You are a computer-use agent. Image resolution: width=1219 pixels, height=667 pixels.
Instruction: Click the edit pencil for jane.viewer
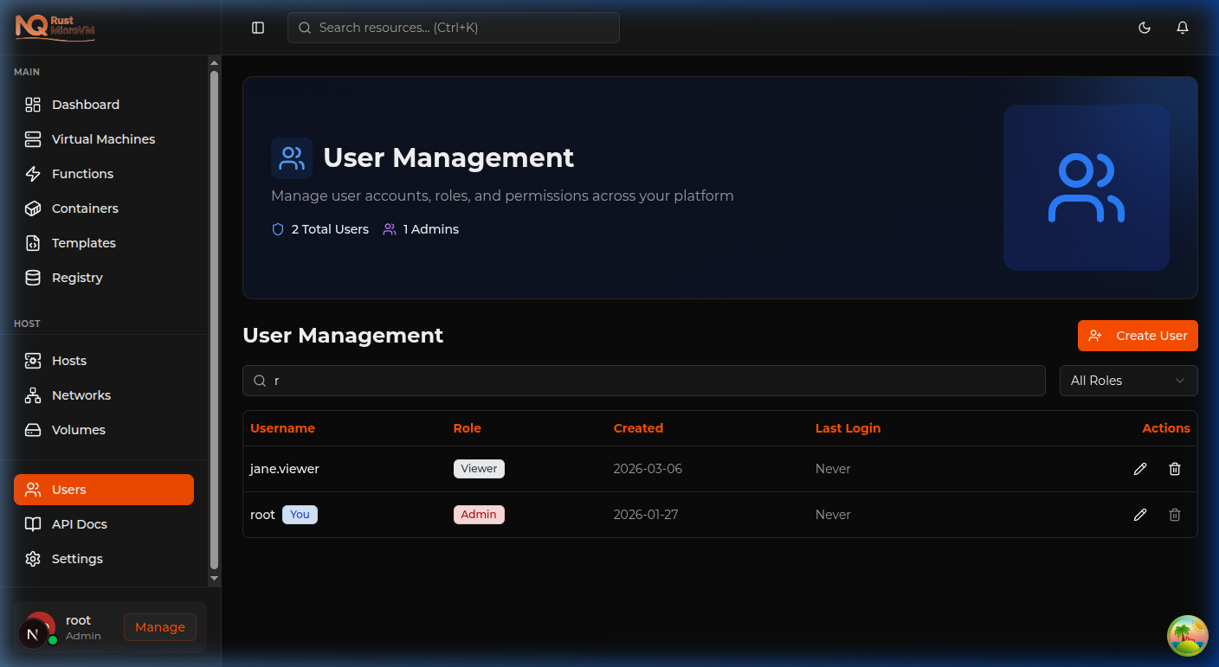click(x=1140, y=469)
